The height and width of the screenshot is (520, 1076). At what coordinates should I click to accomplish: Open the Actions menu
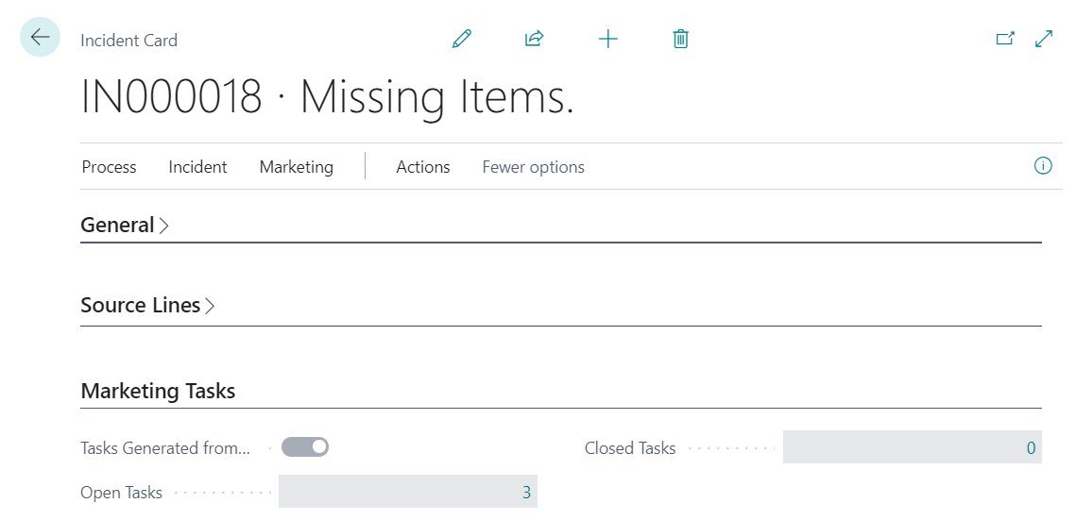pyautogui.click(x=422, y=167)
